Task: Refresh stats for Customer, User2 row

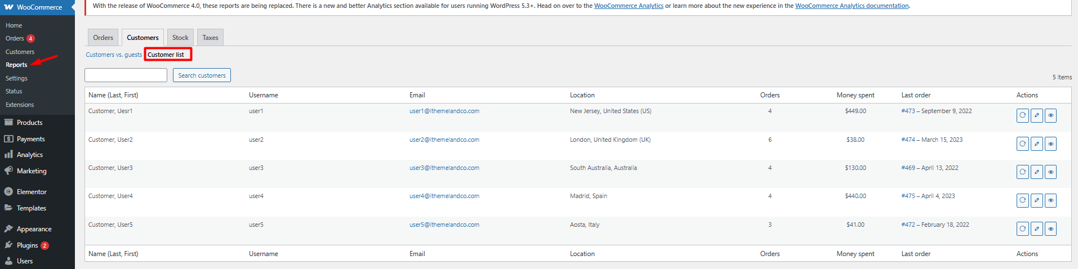Action: [x=1023, y=144]
